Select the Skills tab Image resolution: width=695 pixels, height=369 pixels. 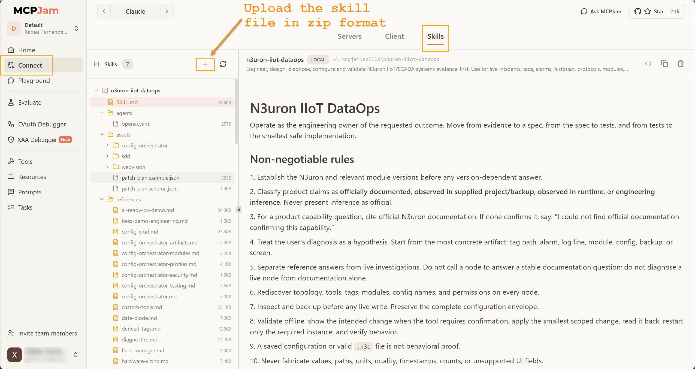pyautogui.click(x=435, y=36)
